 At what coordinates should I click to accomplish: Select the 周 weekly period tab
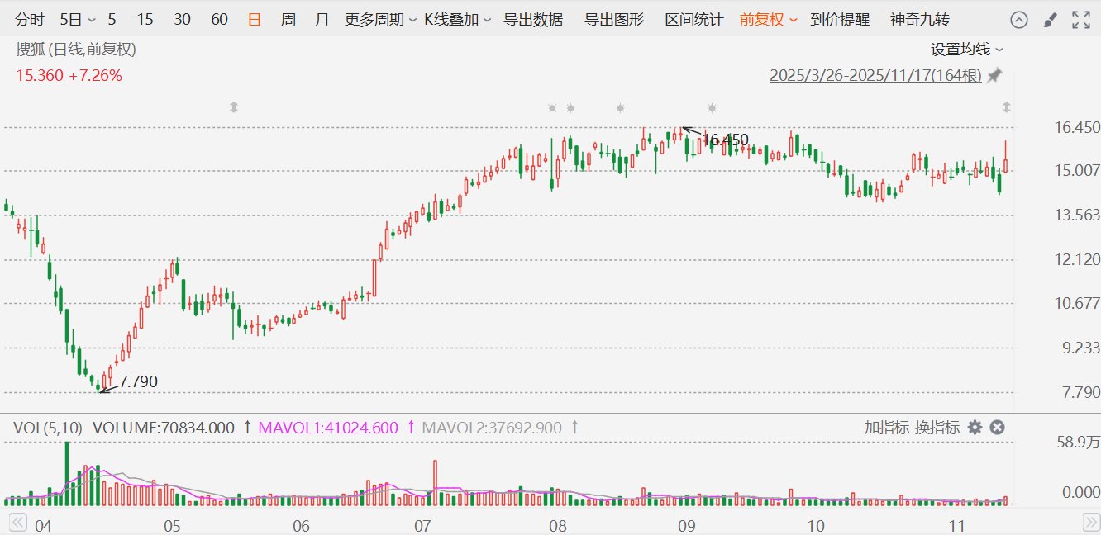pyautogui.click(x=288, y=20)
